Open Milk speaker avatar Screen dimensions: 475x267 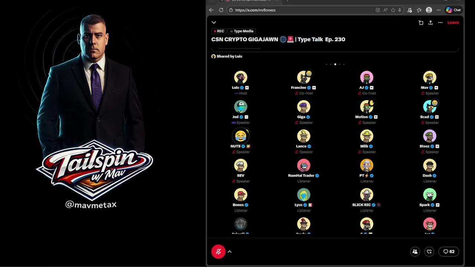[x=367, y=136]
